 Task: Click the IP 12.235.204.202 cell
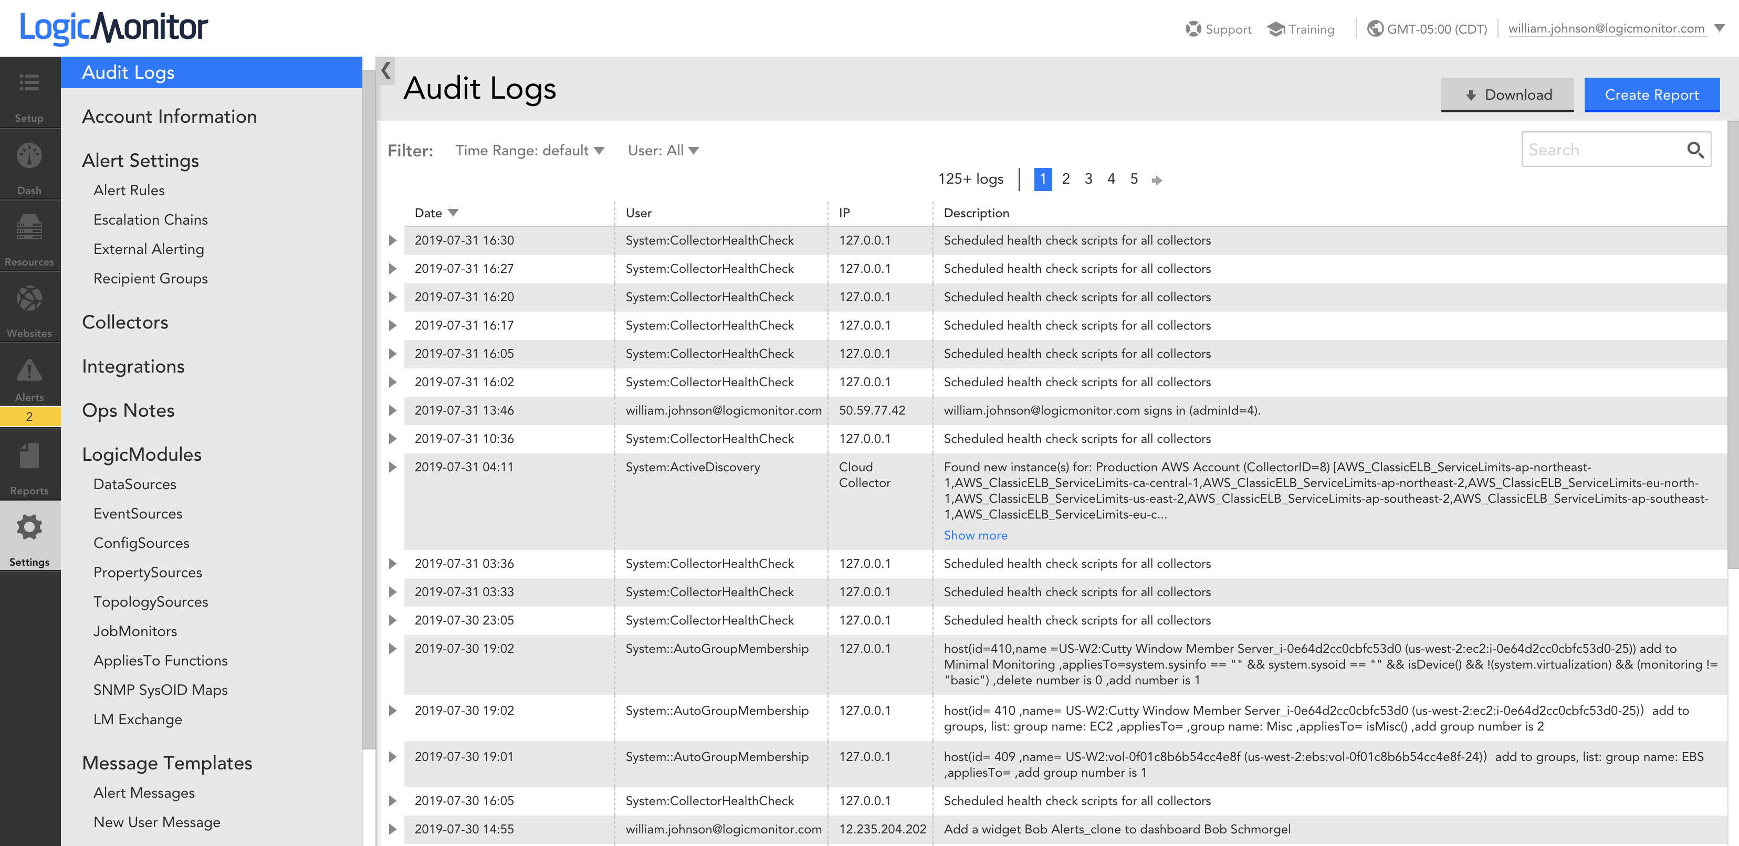(x=882, y=829)
